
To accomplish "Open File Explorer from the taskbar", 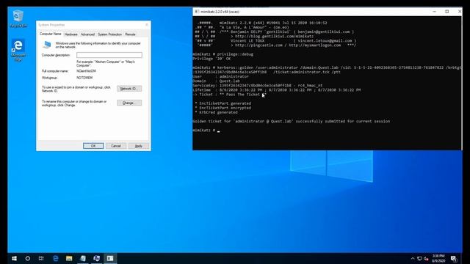I will click(x=69, y=258).
